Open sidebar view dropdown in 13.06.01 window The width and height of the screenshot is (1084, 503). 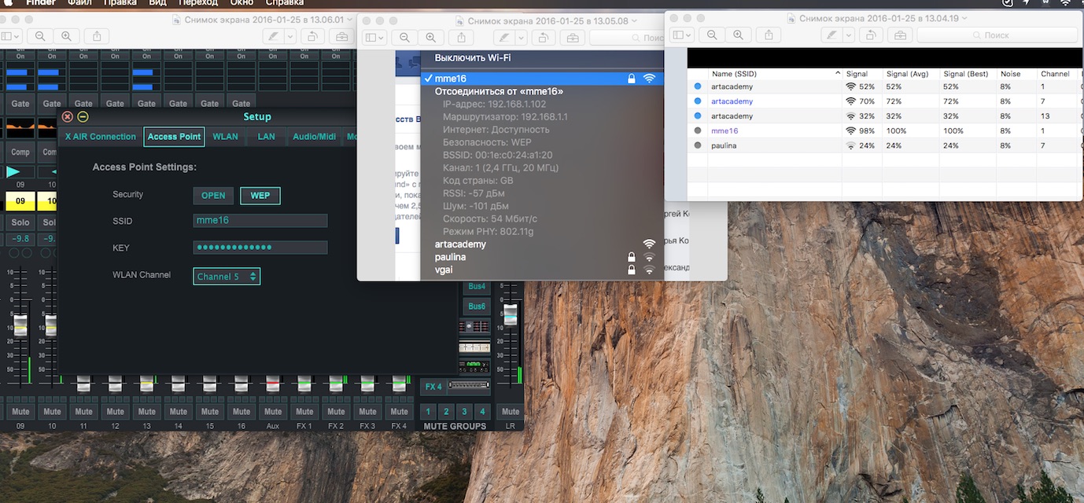pyautogui.click(x=10, y=36)
